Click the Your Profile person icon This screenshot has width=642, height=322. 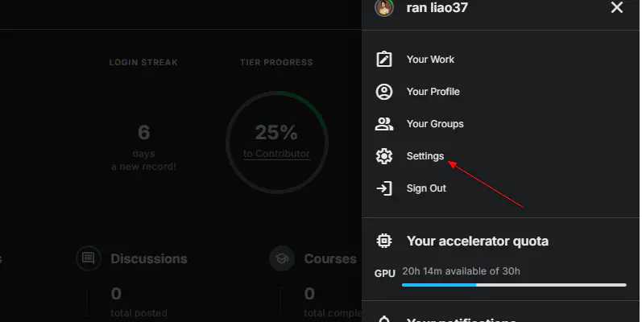[384, 92]
